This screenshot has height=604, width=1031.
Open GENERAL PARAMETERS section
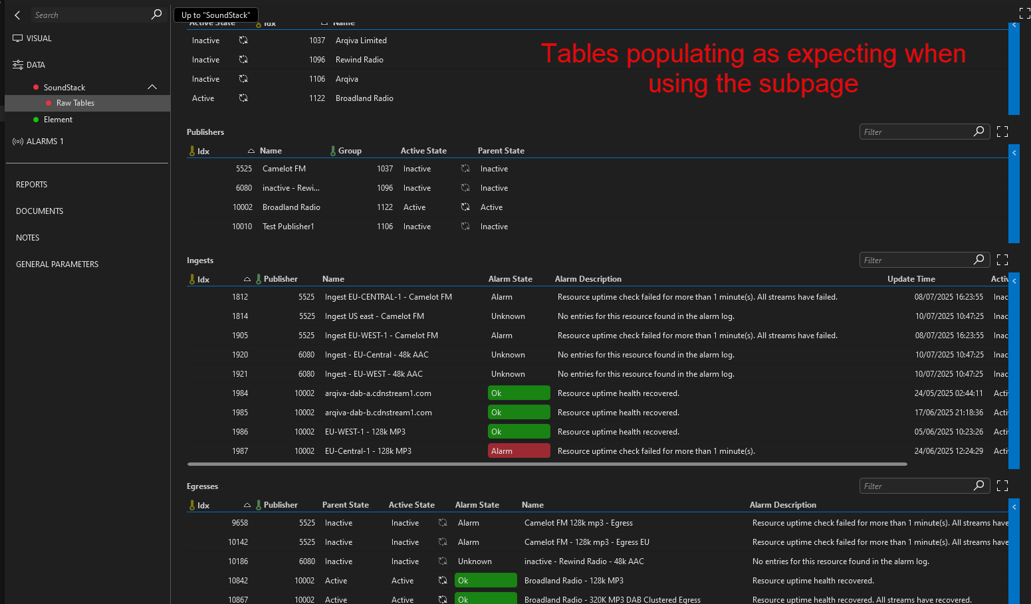point(57,264)
